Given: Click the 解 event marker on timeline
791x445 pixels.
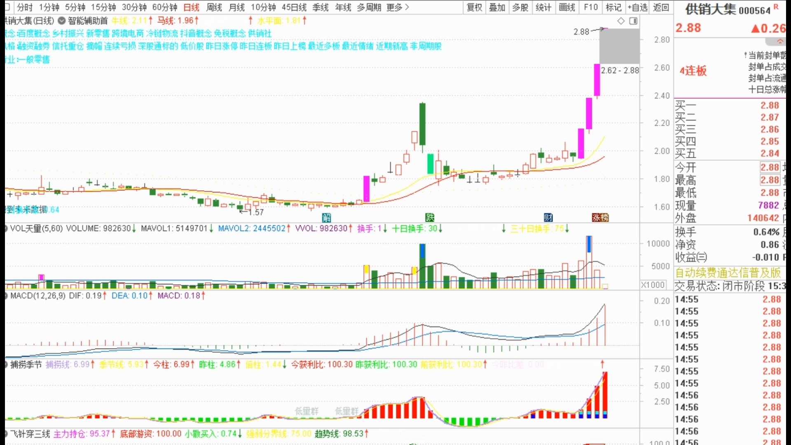Looking at the screenshot, I should [327, 218].
